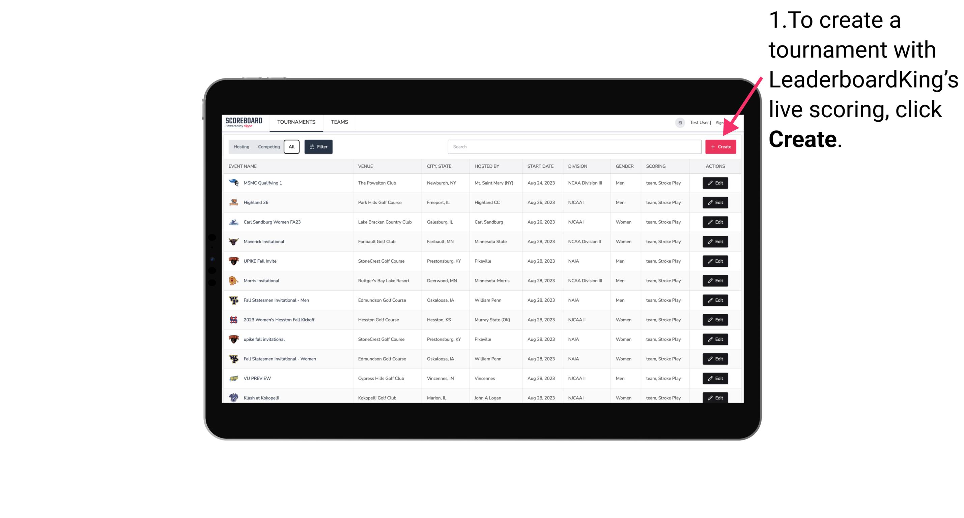Click the Create button
This screenshot has height=518, width=964.
pos(720,147)
